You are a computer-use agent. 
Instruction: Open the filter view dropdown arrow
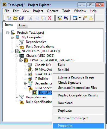click(x=80, y=18)
